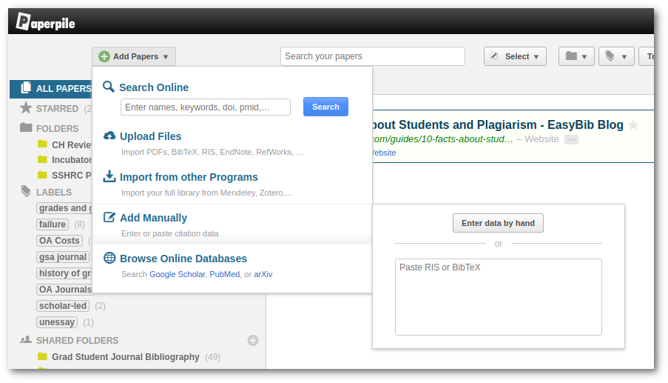Add a shared folder with plus icon
Image resolution: width=668 pixels, height=383 pixels.
(253, 340)
